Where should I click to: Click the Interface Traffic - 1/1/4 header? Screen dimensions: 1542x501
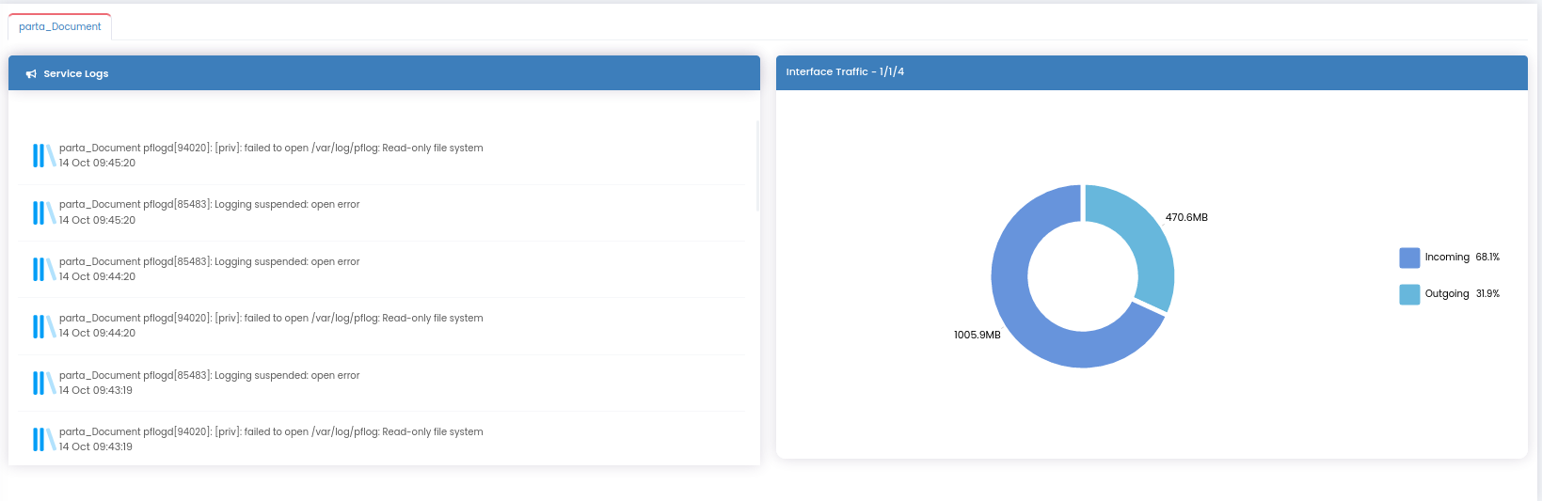coord(844,71)
